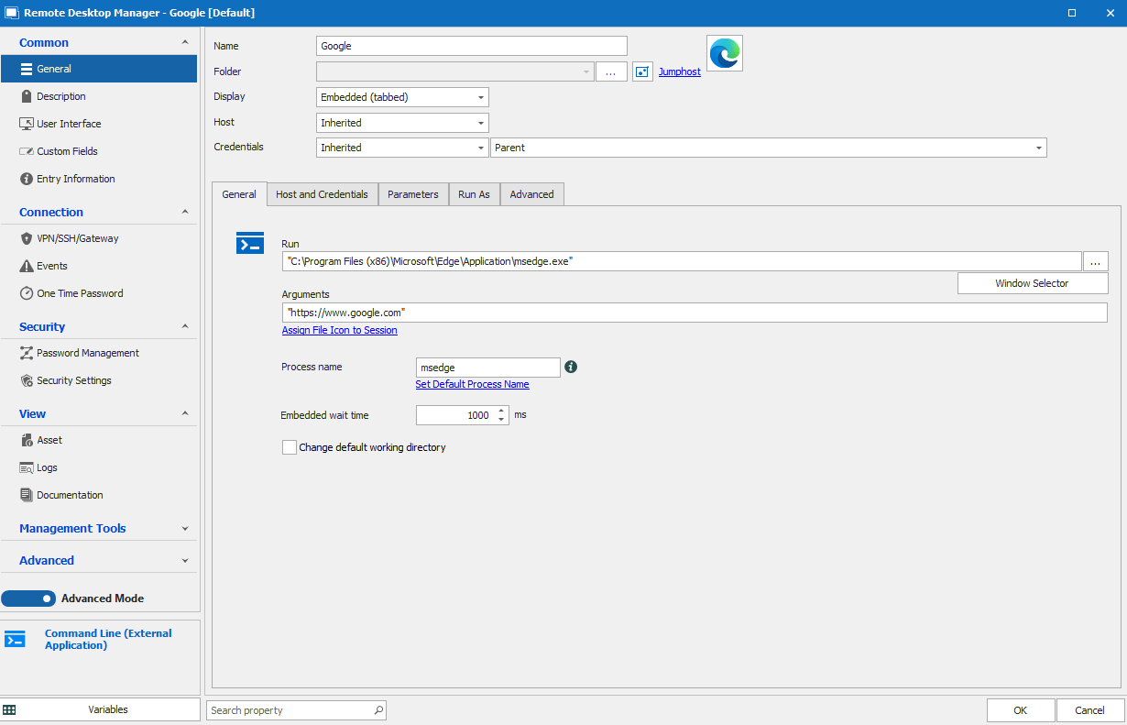The image size is (1127, 725).
Task: Browse for Run executable with ellipsis button
Action: 1095,261
